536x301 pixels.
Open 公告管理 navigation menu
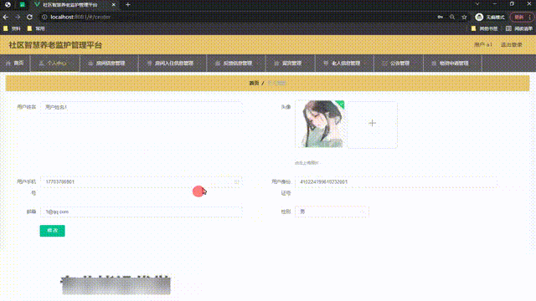(399, 64)
